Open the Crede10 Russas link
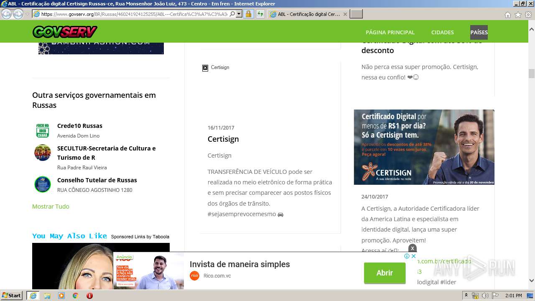The image size is (535, 301). pos(79,126)
